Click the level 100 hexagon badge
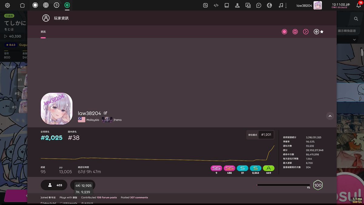The height and width of the screenshot is (205, 364). (x=318, y=185)
